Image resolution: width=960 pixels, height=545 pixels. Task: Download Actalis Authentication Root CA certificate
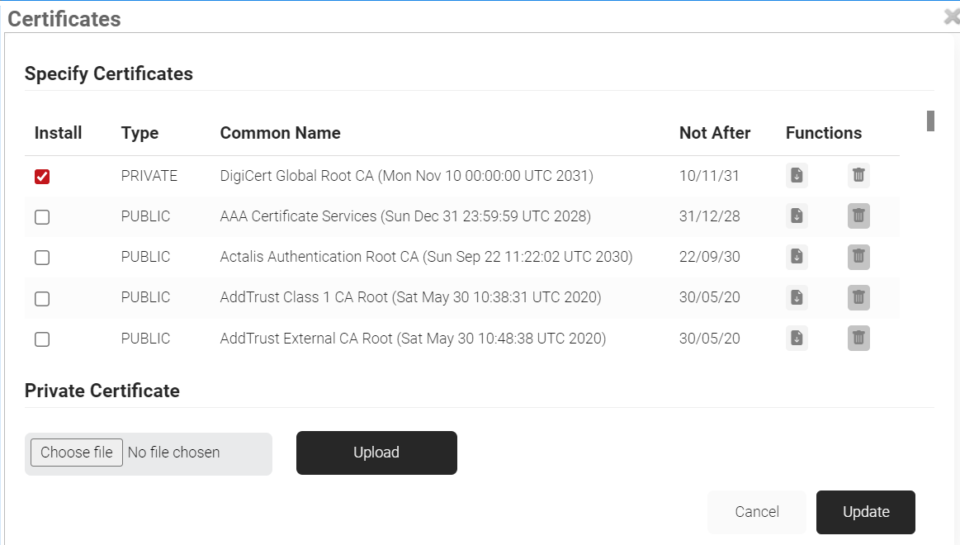[x=797, y=256]
